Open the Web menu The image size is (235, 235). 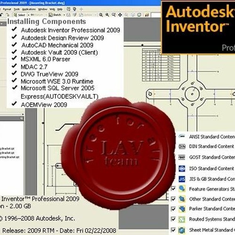coord(52,9)
